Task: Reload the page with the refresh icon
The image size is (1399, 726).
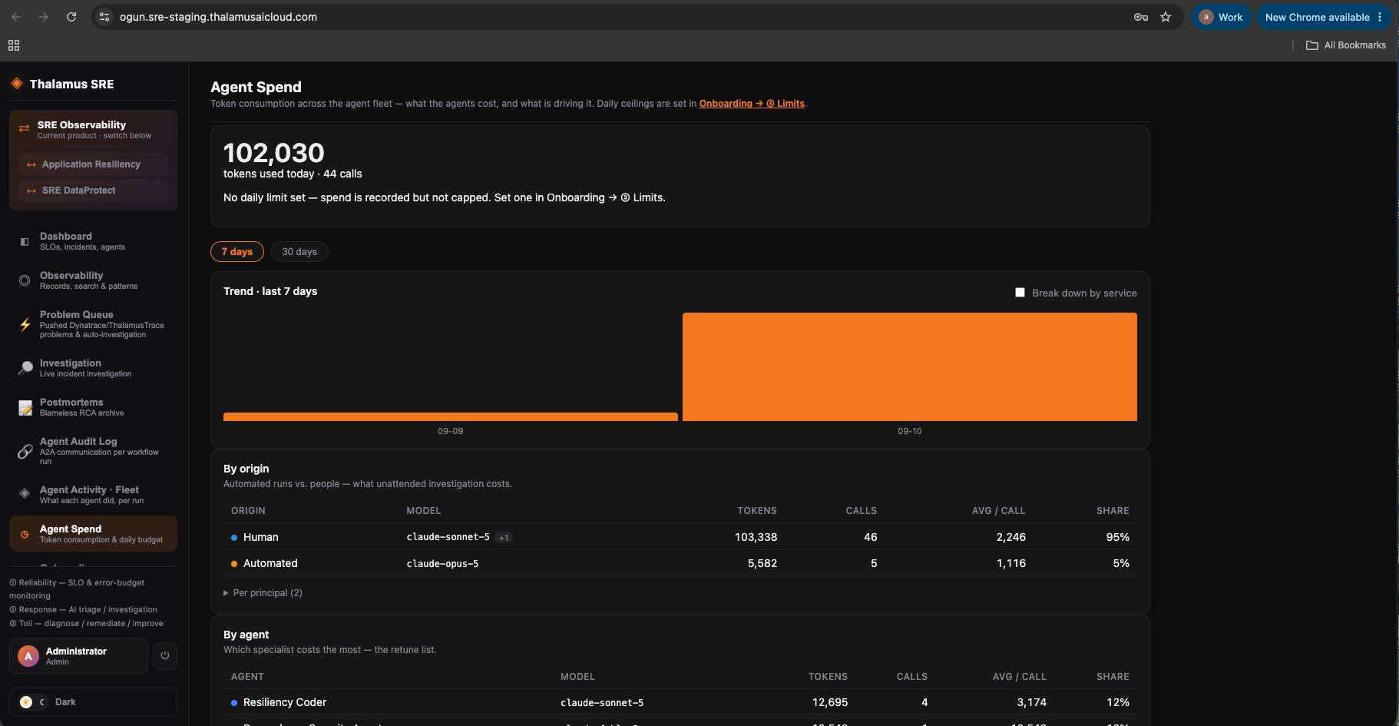Action: pos(71,17)
